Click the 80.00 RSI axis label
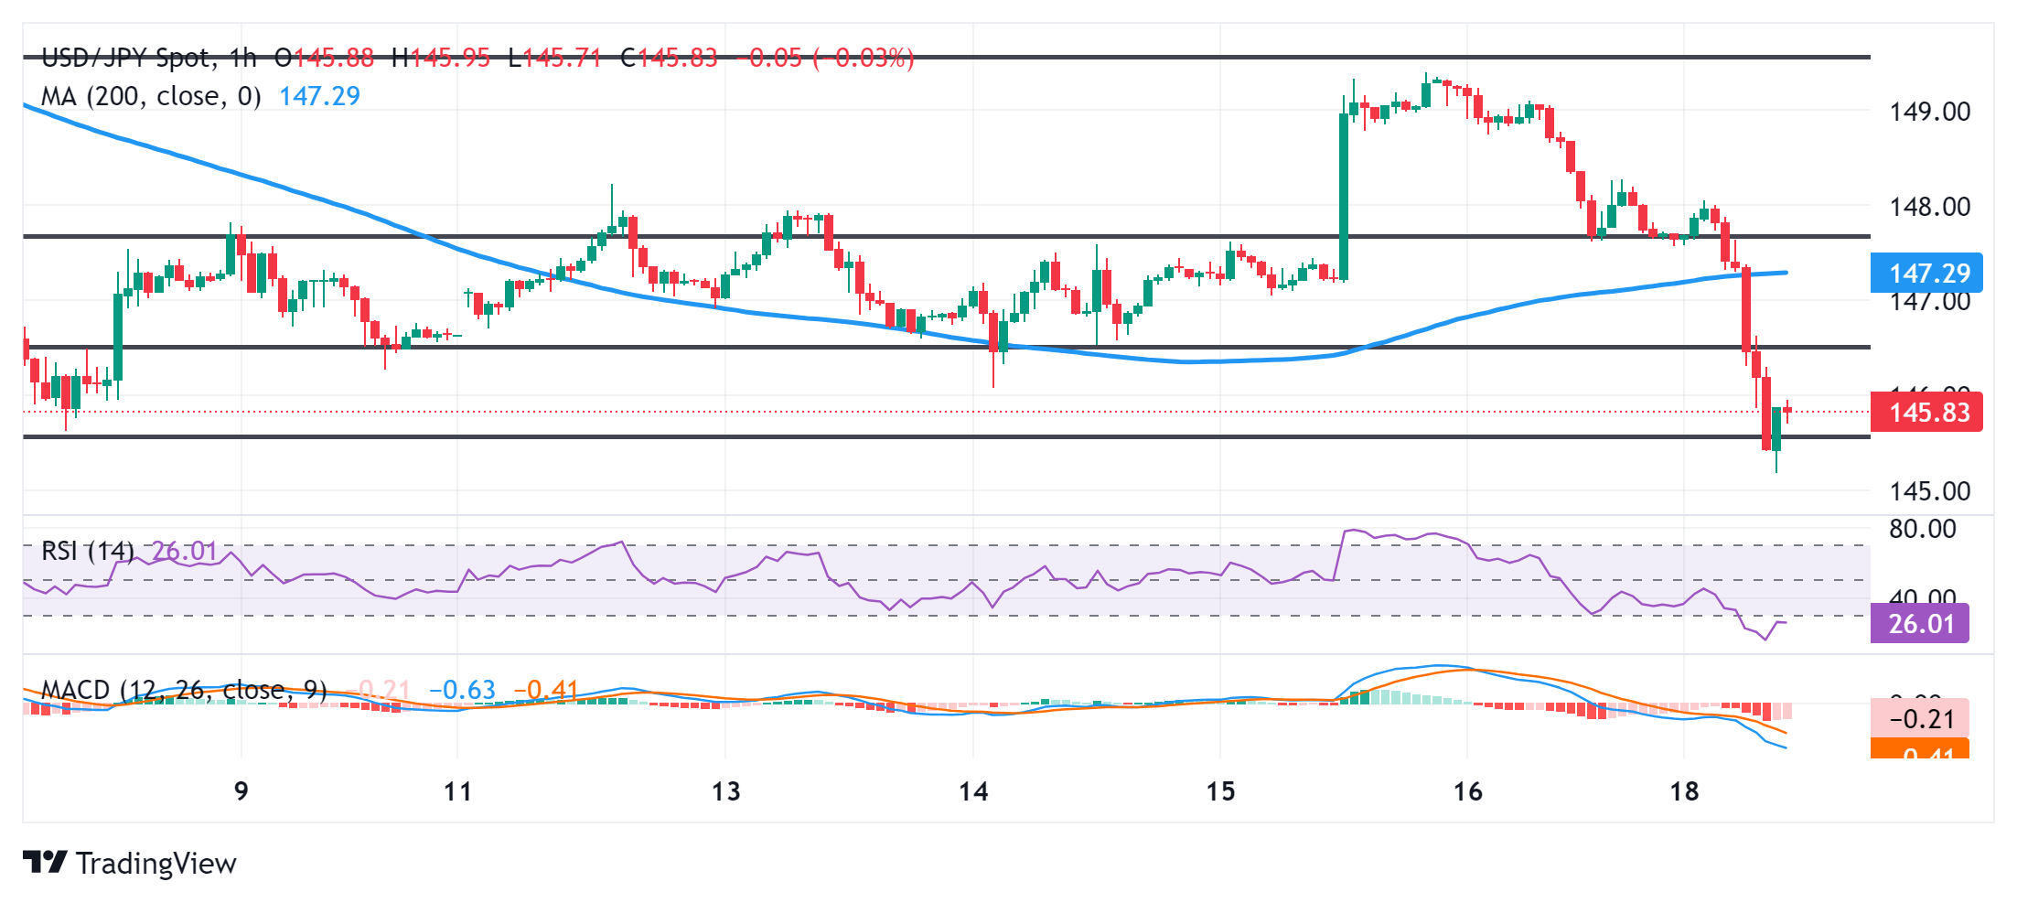This screenshot has height=903, width=2017. [1923, 529]
